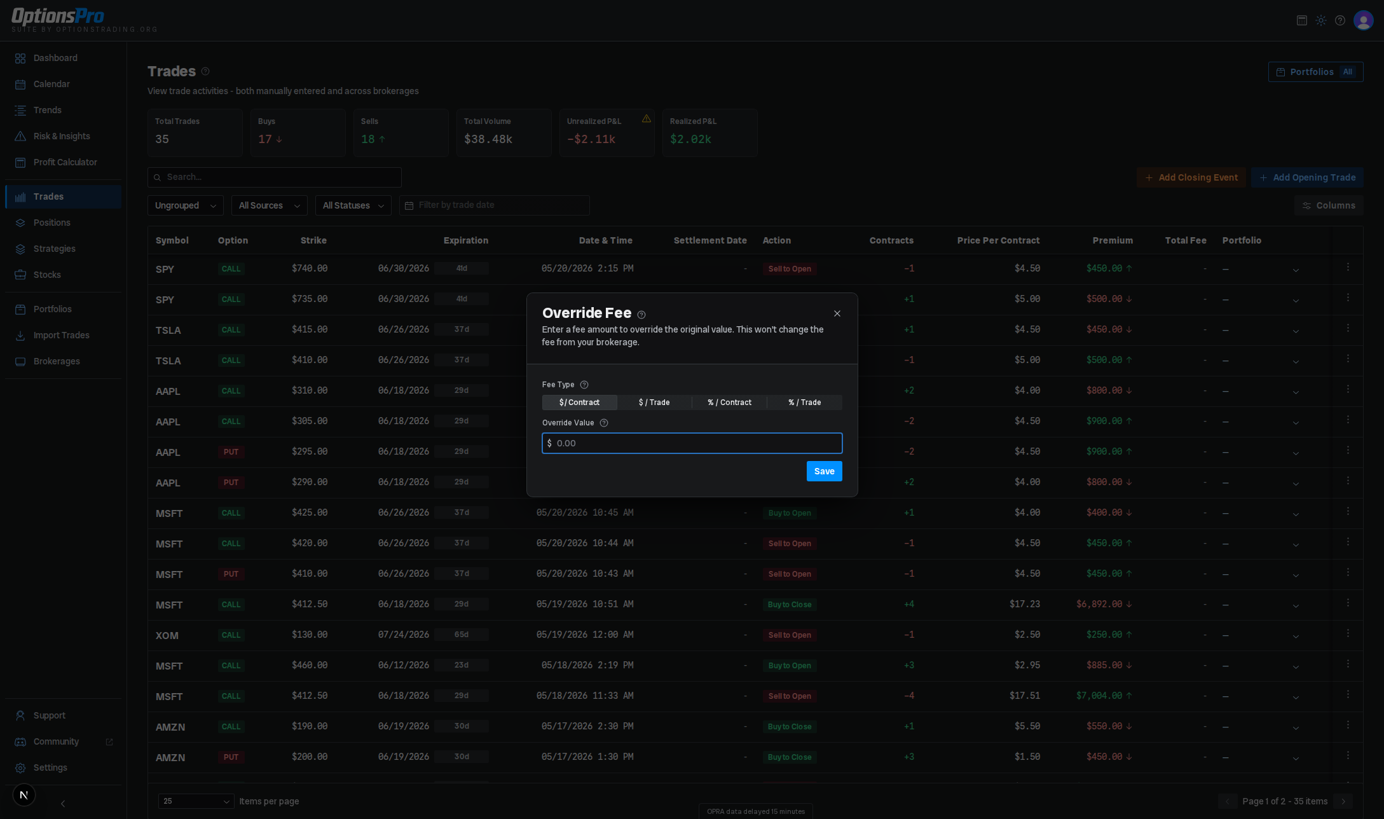The height and width of the screenshot is (819, 1384).
Task: Click the Fee Type help icon
Action: [584, 385]
